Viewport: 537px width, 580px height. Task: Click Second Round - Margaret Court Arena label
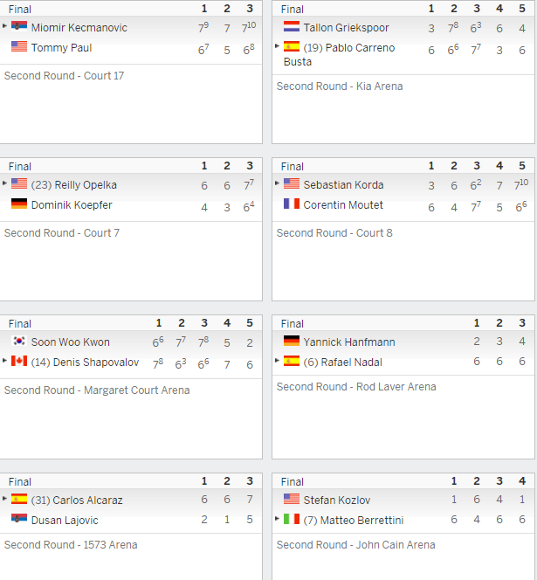click(97, 390)
